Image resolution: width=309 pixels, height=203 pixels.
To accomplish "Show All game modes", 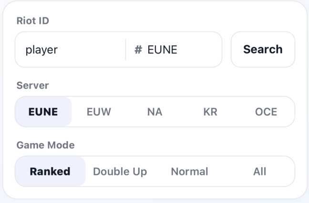I will click(259, 172).
